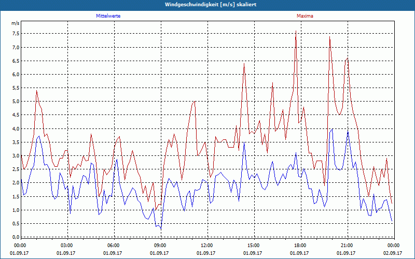This screenshot has width=415, height=259.
Task: Click the 12:00 time axis label
Action: point(207,246)
